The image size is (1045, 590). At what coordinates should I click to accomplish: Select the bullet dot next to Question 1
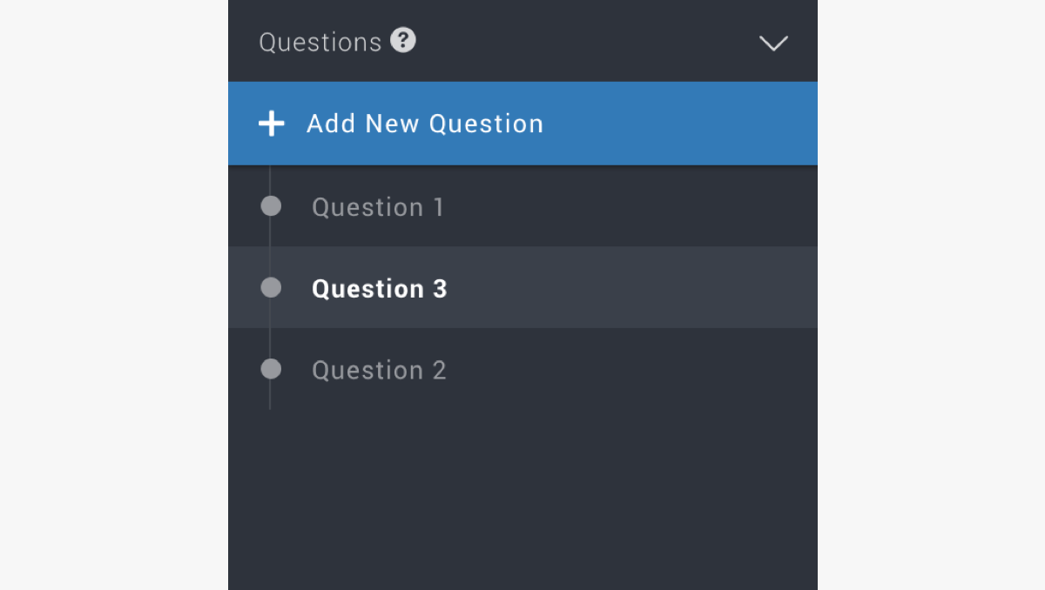click(x=271, y=206)
